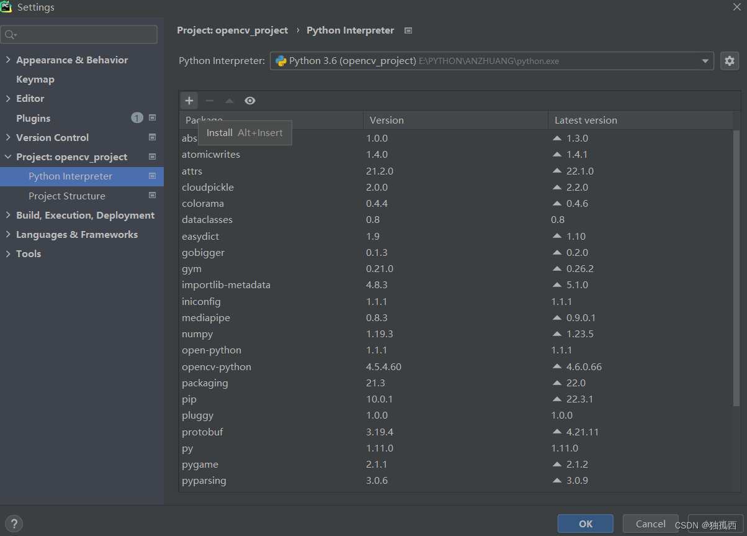The width and height of the screenshot is (747, 536).
Task: Click the upgrade arrow next to 1.23.5
Action: (x=557, y=334)
